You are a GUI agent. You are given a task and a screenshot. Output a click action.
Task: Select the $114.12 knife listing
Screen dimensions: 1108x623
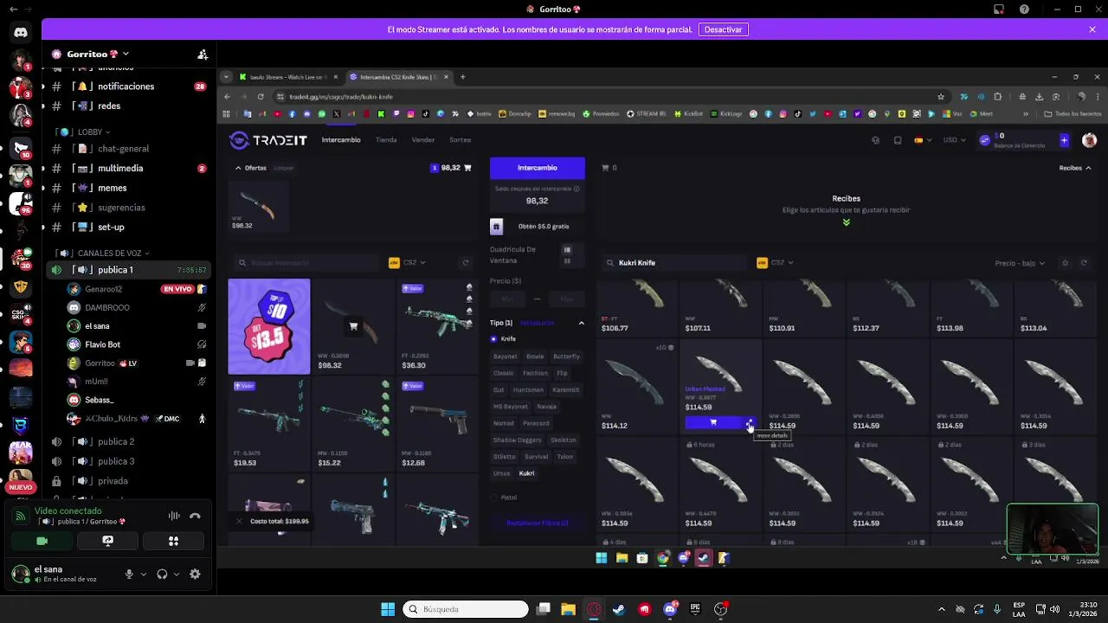(x=636, y=386)
